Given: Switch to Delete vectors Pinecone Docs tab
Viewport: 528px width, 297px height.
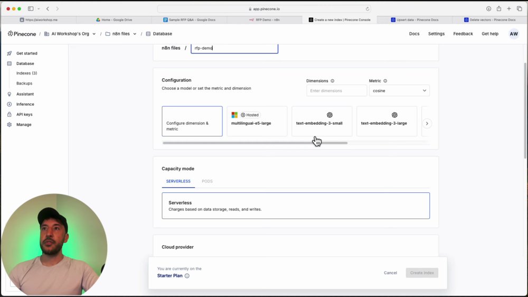Looking at the screenshot, I should (489, 20).
